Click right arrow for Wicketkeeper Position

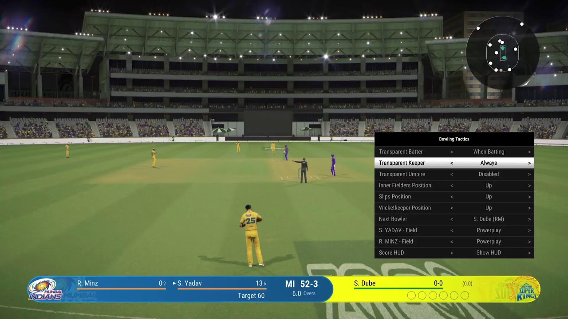[x=529, y=208]
